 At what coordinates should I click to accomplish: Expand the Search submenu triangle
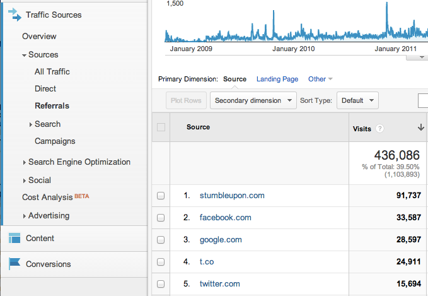pos(30,124)
